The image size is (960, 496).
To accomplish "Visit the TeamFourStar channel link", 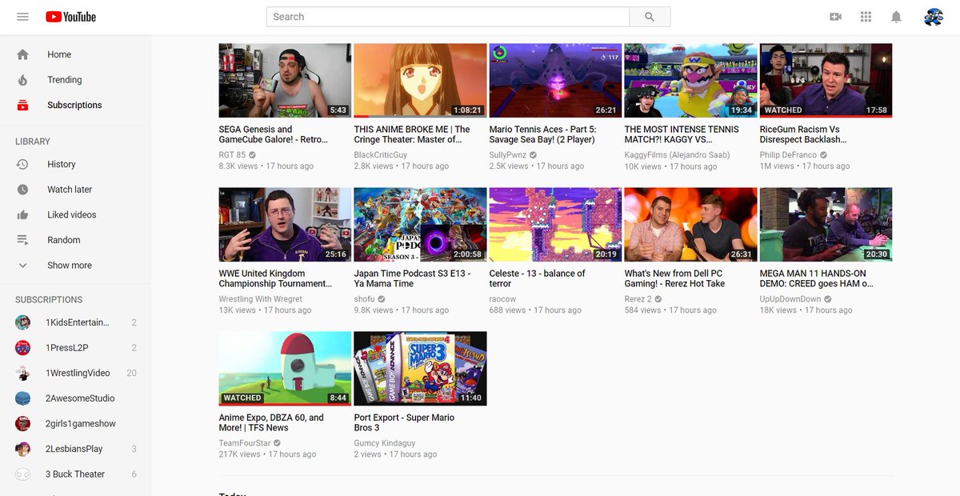I will coord(246,443).
